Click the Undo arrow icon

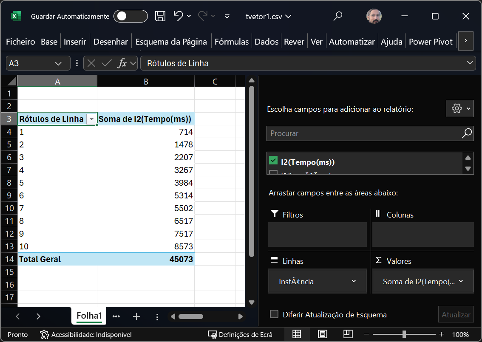[179, 16]
